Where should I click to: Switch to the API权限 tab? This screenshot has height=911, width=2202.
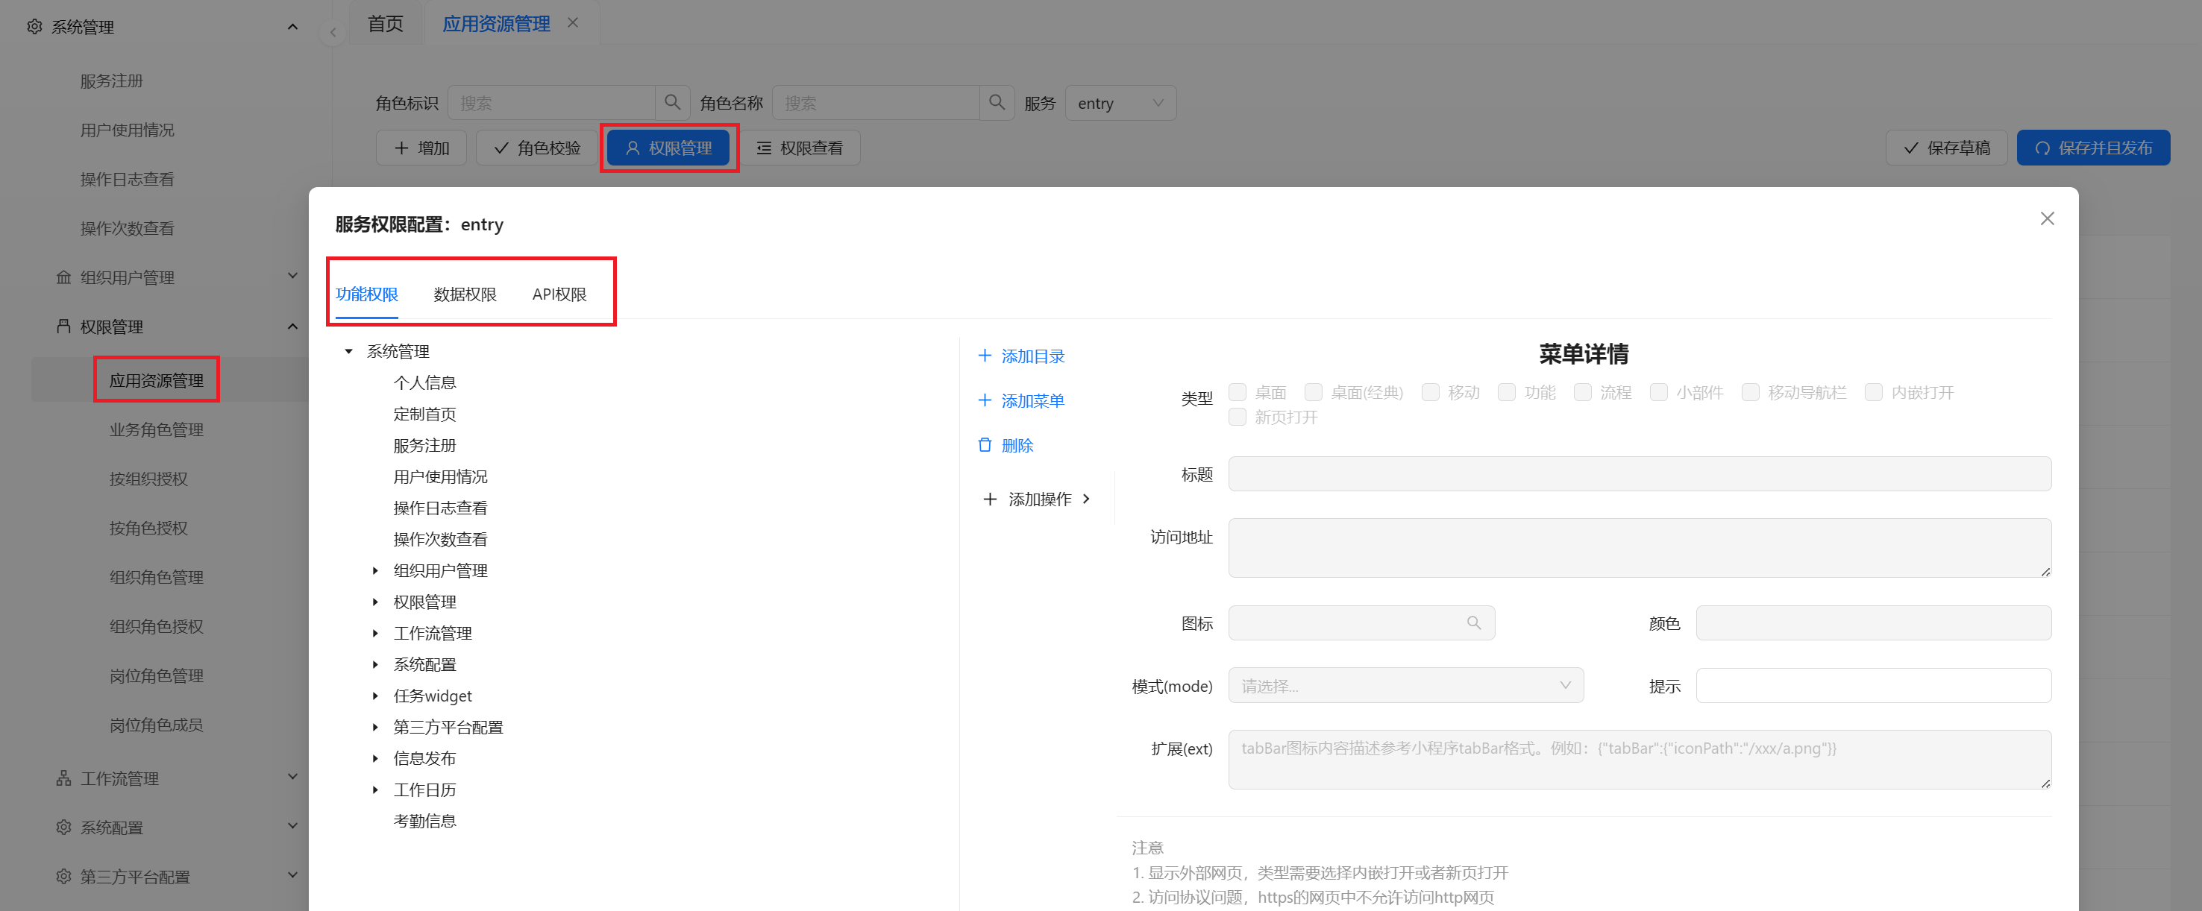559,294
